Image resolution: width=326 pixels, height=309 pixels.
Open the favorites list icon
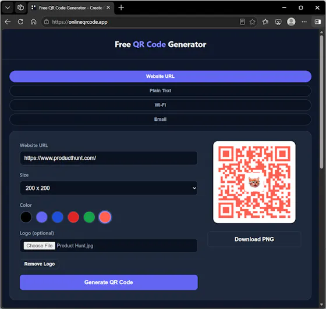click(265, 21)
